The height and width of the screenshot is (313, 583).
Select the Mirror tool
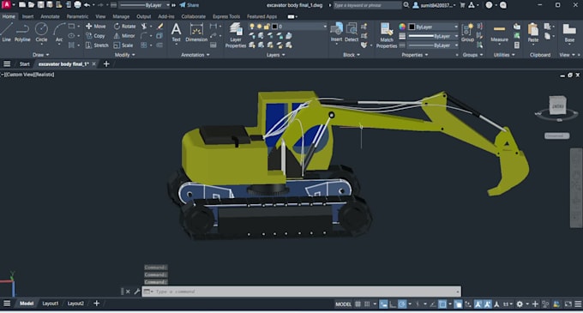[124, 36]
